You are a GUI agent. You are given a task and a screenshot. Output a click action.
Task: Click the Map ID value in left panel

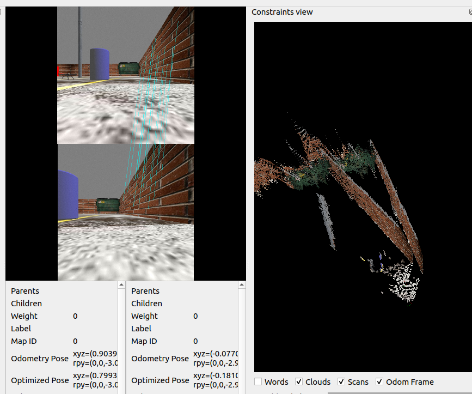point(75,341)
